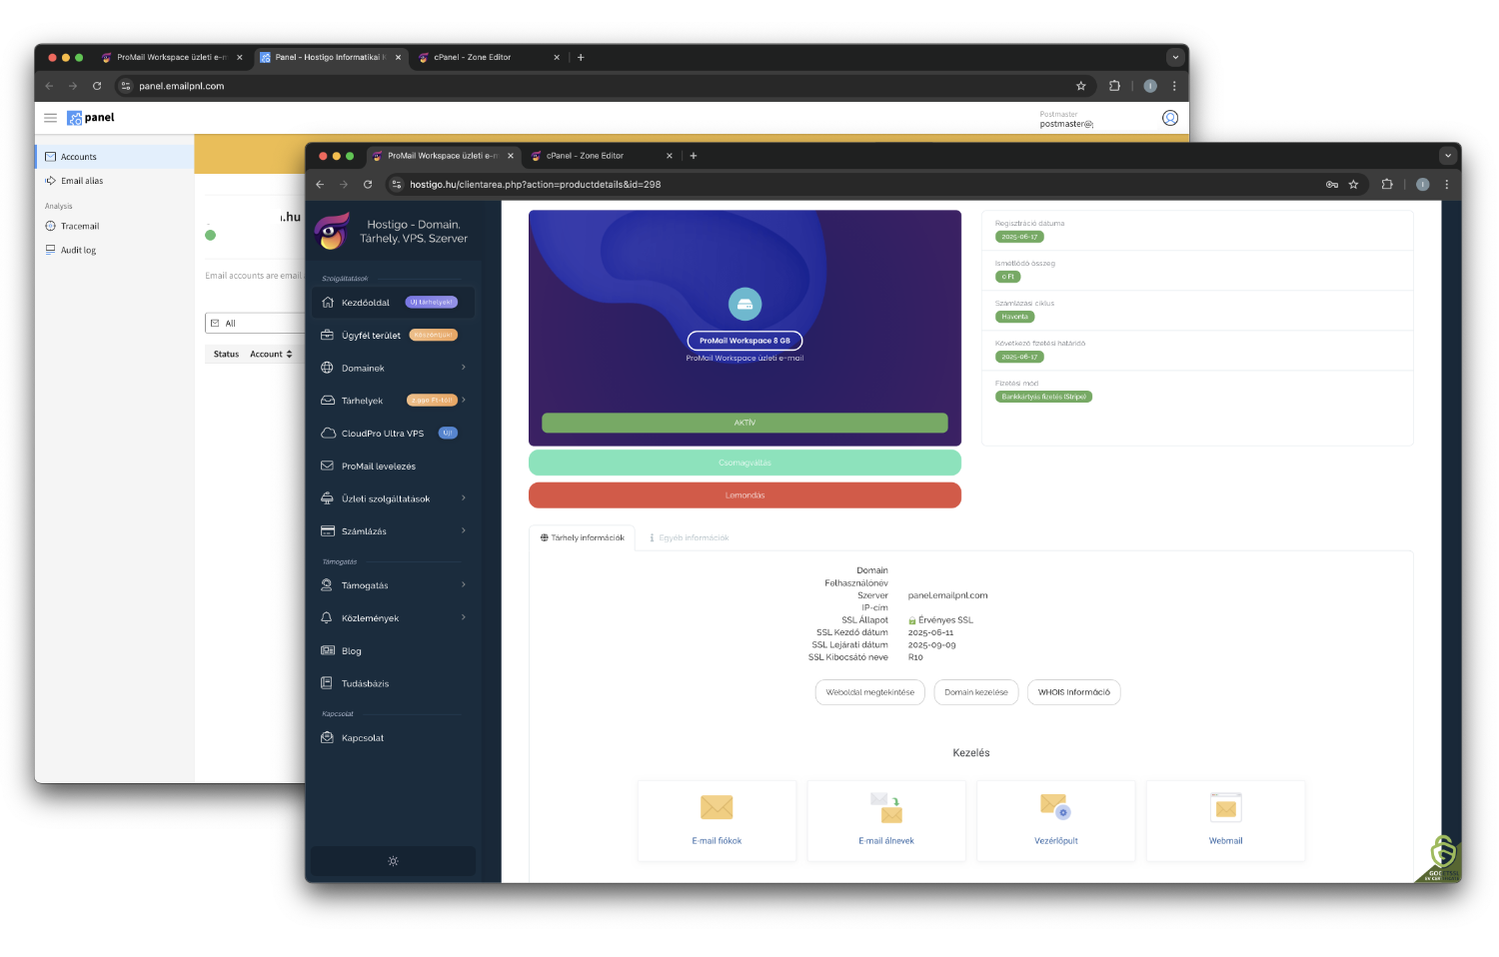
Task: Open the Domainek globe icon
Action: click(327, 368)
